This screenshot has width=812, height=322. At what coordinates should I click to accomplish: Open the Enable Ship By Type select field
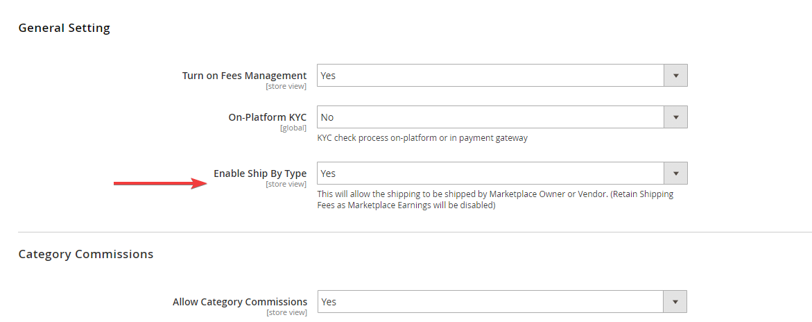click(x=490, y=173)
